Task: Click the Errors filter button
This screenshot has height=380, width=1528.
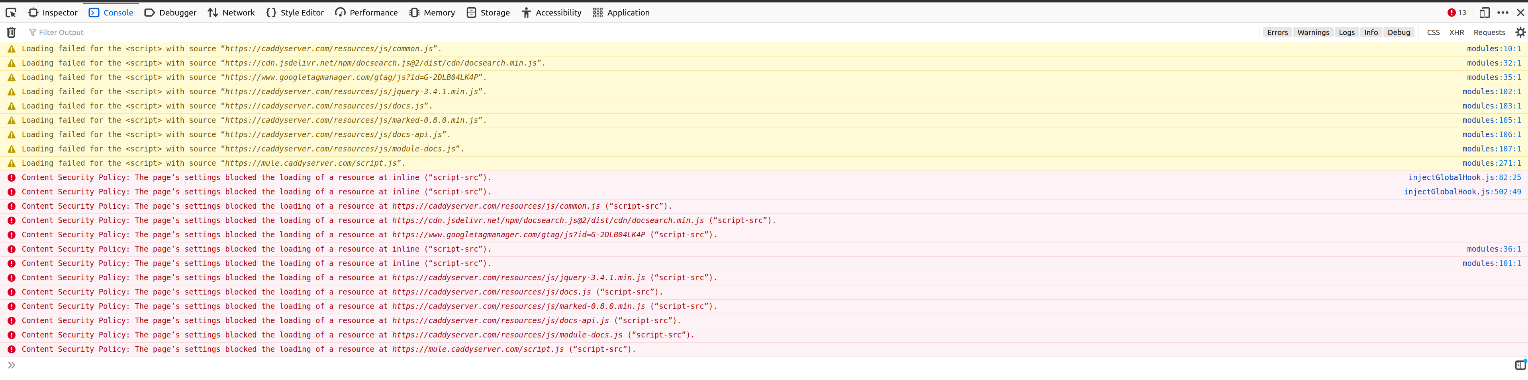Action: [1277, 32]
